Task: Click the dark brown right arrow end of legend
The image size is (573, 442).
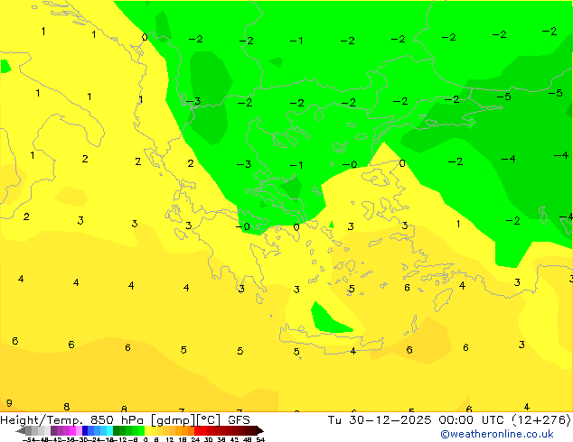Action: pos(260,430)
